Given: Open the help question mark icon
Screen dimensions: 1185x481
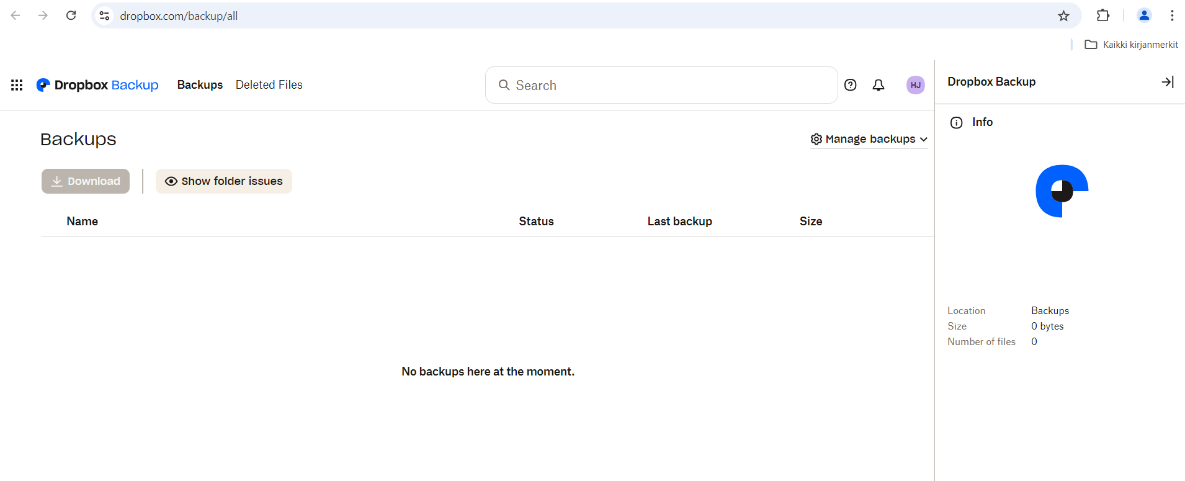Looking at the screenshot, I should pyautogui.click(x=850, y=85).
